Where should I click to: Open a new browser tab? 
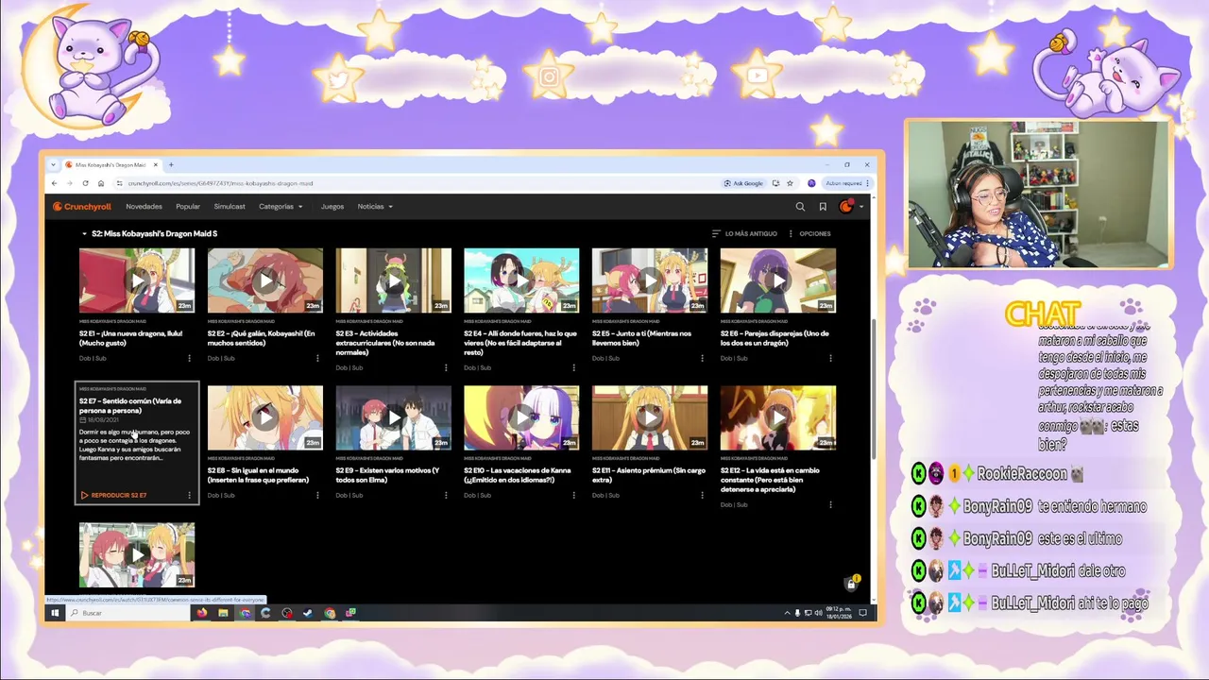(x=171, y=164)
